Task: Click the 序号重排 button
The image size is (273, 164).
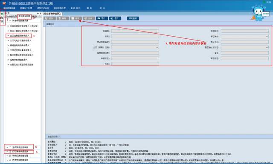Action: (x=133, y=18)
